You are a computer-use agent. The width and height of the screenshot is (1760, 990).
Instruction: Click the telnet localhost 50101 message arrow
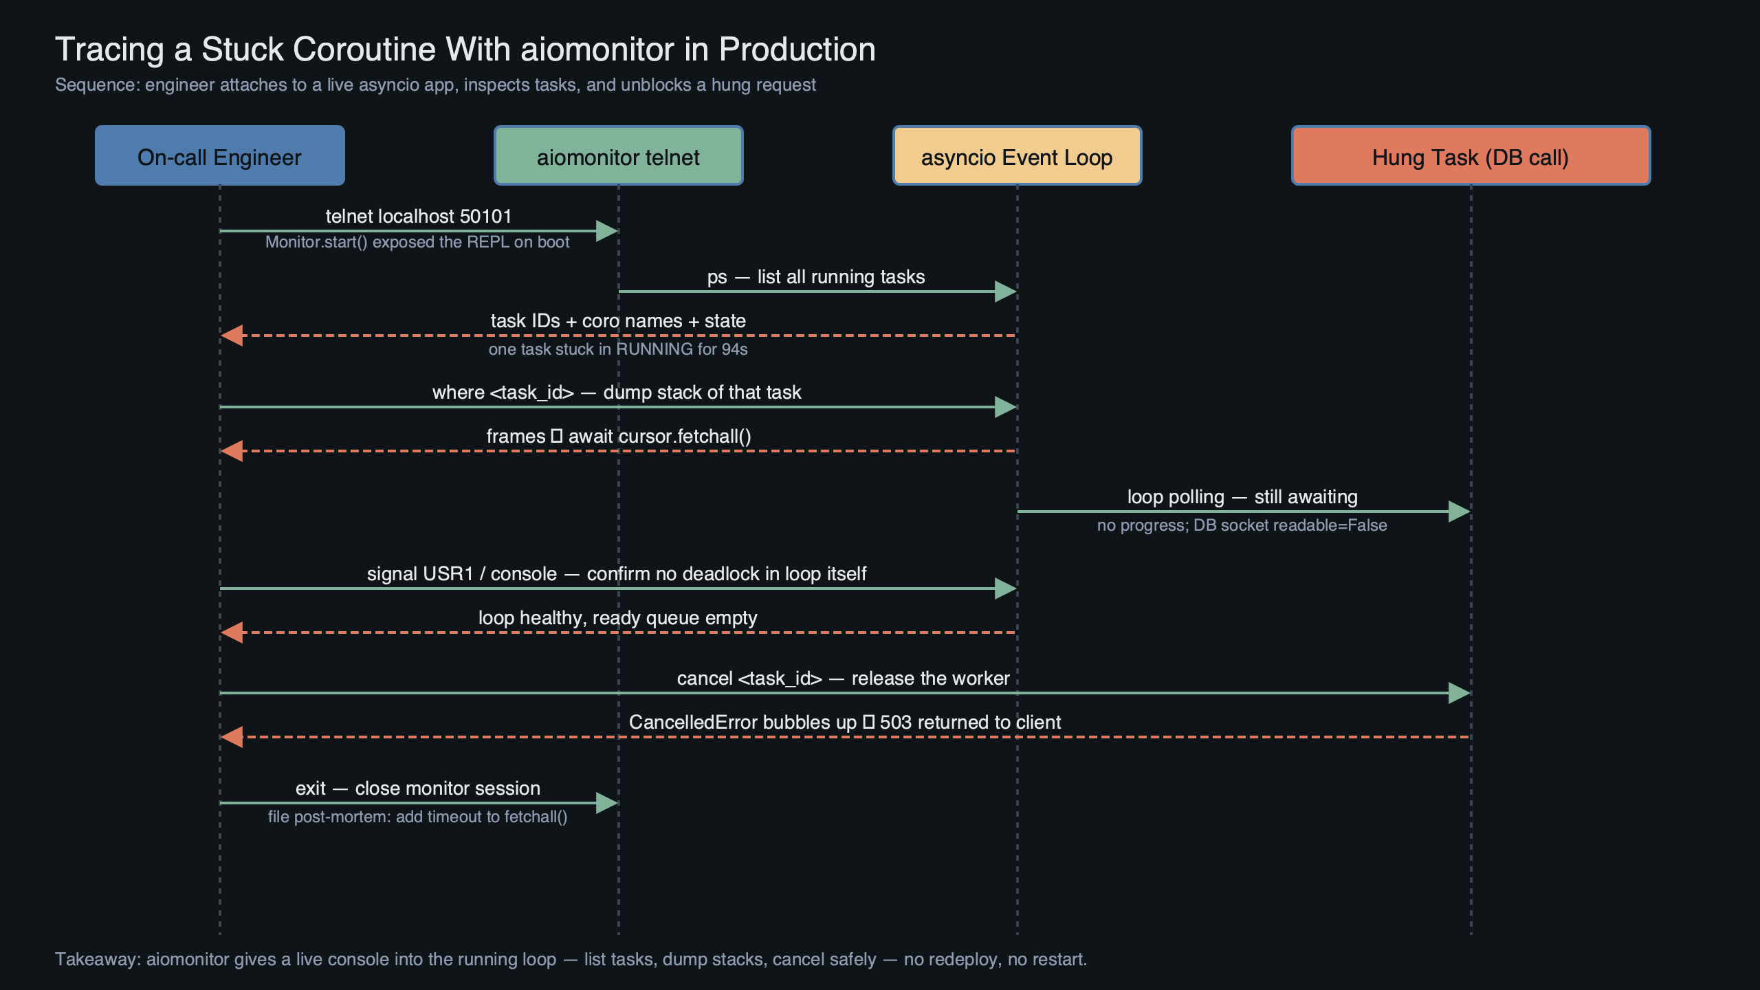[419, 231]
